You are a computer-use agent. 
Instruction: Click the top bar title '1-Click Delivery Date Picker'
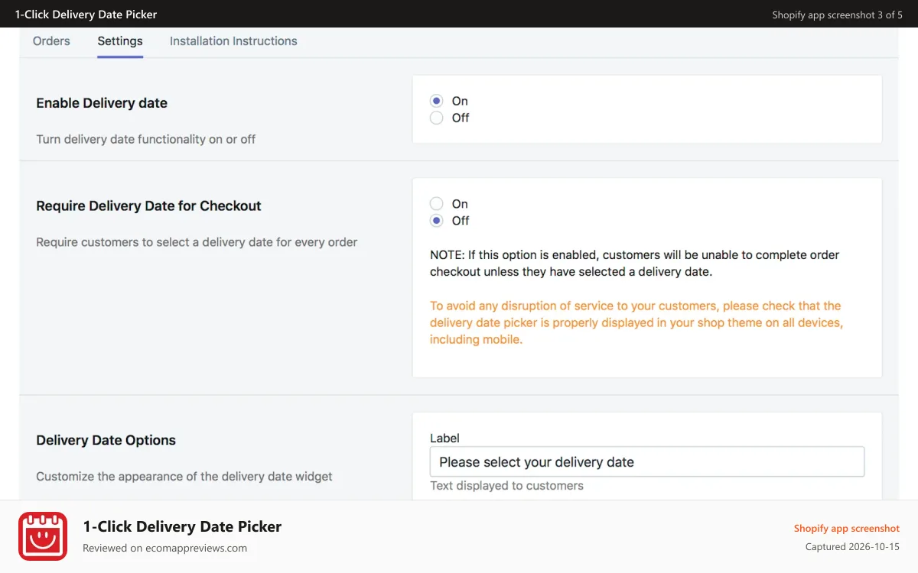pos(86,15)
